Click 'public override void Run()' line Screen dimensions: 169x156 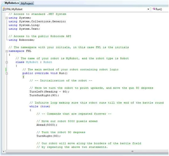(45, 73)
